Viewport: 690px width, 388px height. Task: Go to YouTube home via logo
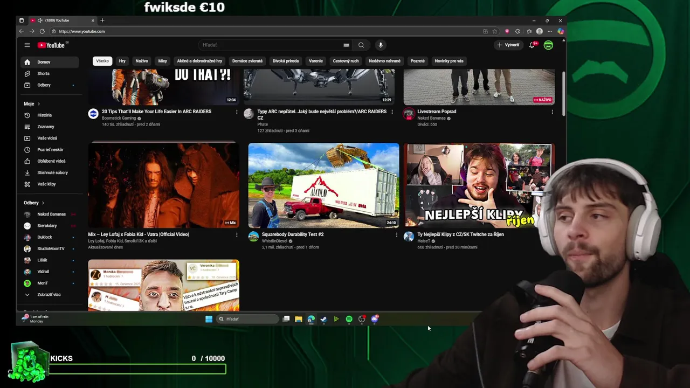coord(51,45)
